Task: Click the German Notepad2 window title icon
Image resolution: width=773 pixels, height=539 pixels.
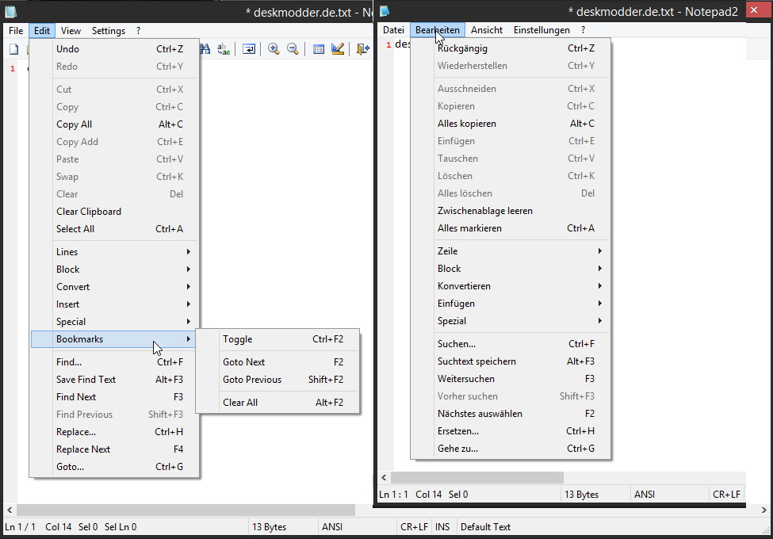Action: click(385, 11)
